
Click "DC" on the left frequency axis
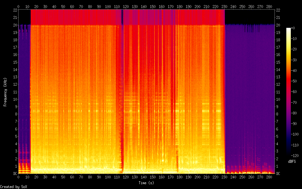15,174
